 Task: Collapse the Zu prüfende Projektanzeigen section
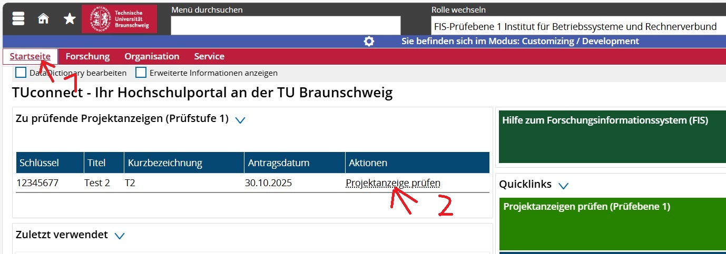tap(240, 120)
